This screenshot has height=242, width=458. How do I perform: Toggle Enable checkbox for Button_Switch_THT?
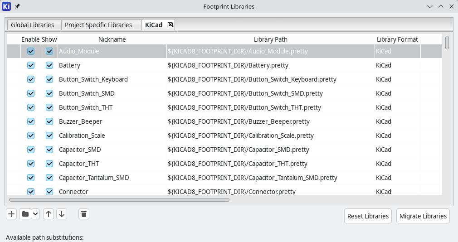point(31,107)
